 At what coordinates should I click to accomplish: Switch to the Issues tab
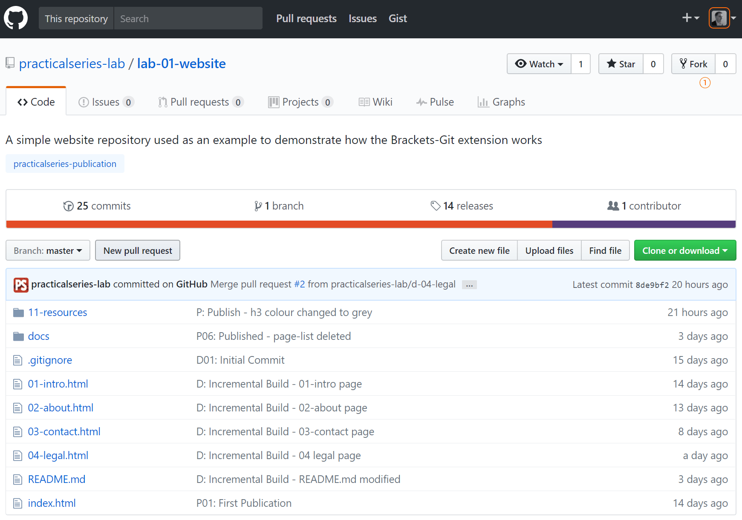click(106, 102)
